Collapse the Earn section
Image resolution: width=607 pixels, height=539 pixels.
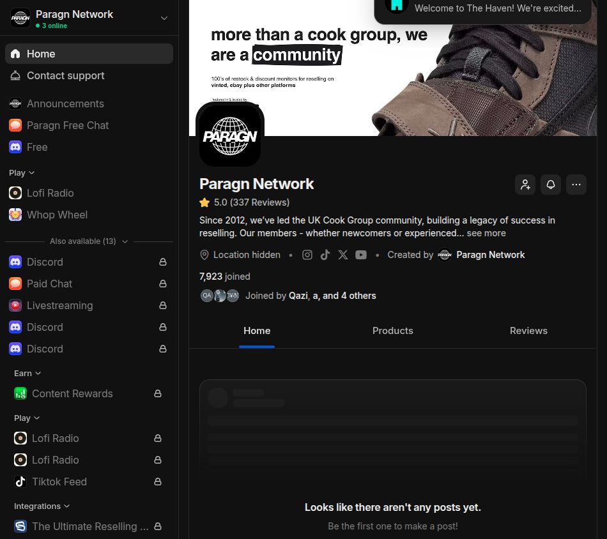coord(27,374)
